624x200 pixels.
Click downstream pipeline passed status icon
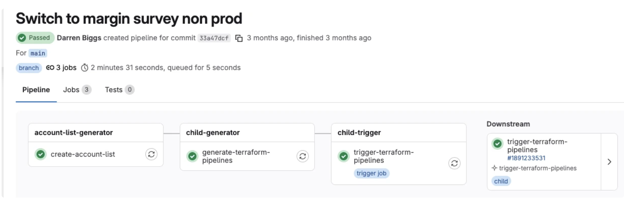(497, 144)
